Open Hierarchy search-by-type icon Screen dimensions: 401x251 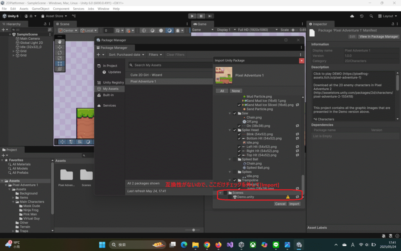(50, 30)
